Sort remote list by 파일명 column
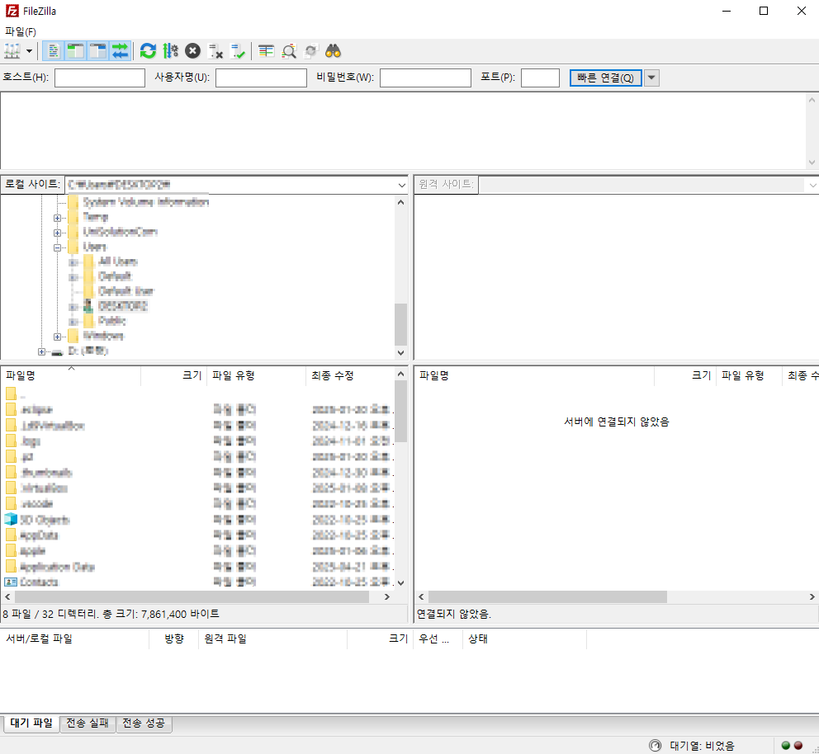The height and width of the screenshot is (754, 819). coord(534,375)
